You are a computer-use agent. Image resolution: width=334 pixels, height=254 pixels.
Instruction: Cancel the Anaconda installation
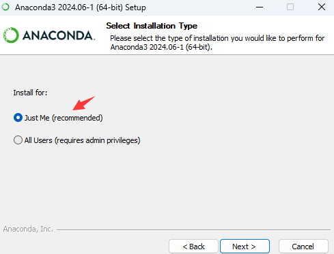[303, 247]
